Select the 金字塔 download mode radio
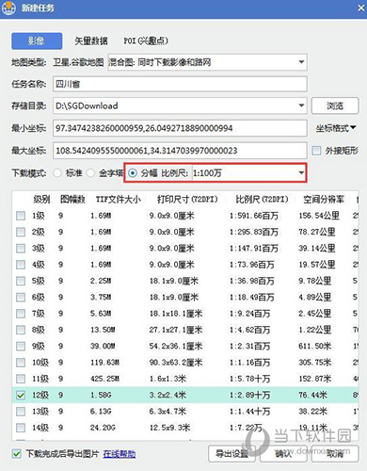Image resolution: width=367 pixels, height=471 pixels. [x=90, y=173]
